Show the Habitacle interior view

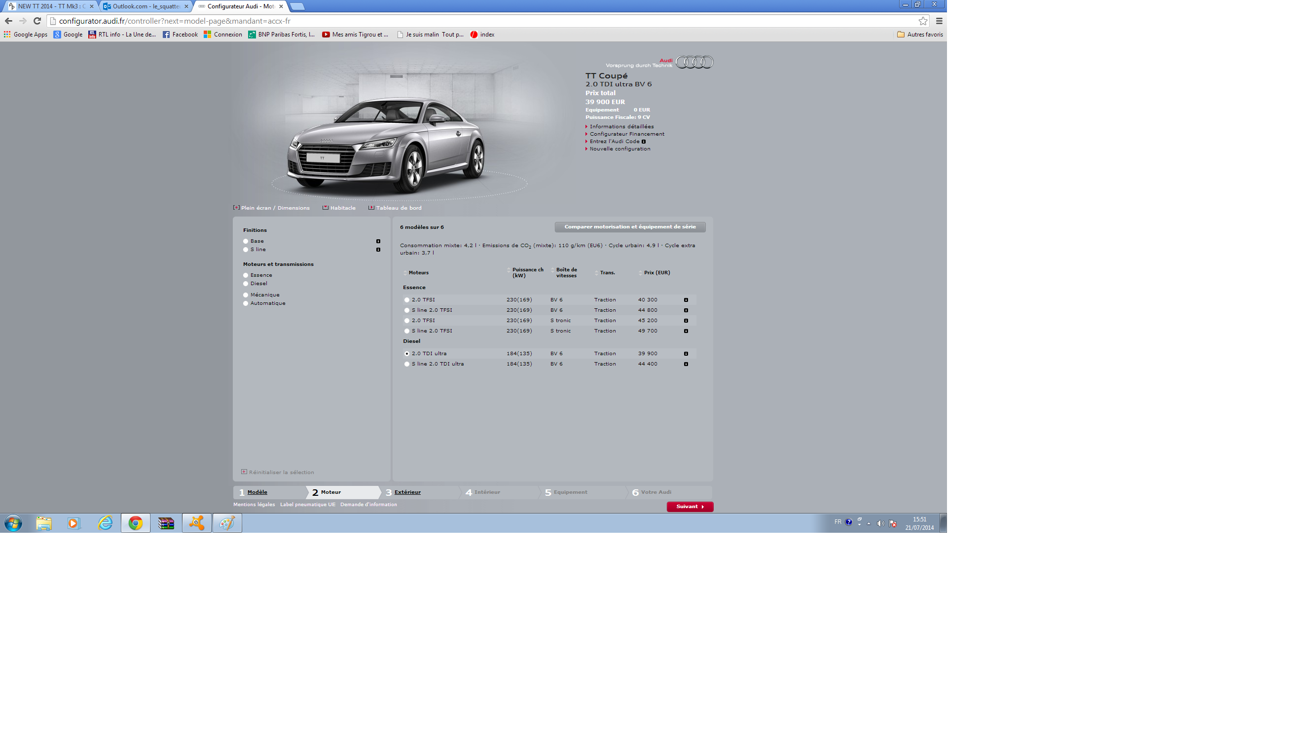point(342,208)
